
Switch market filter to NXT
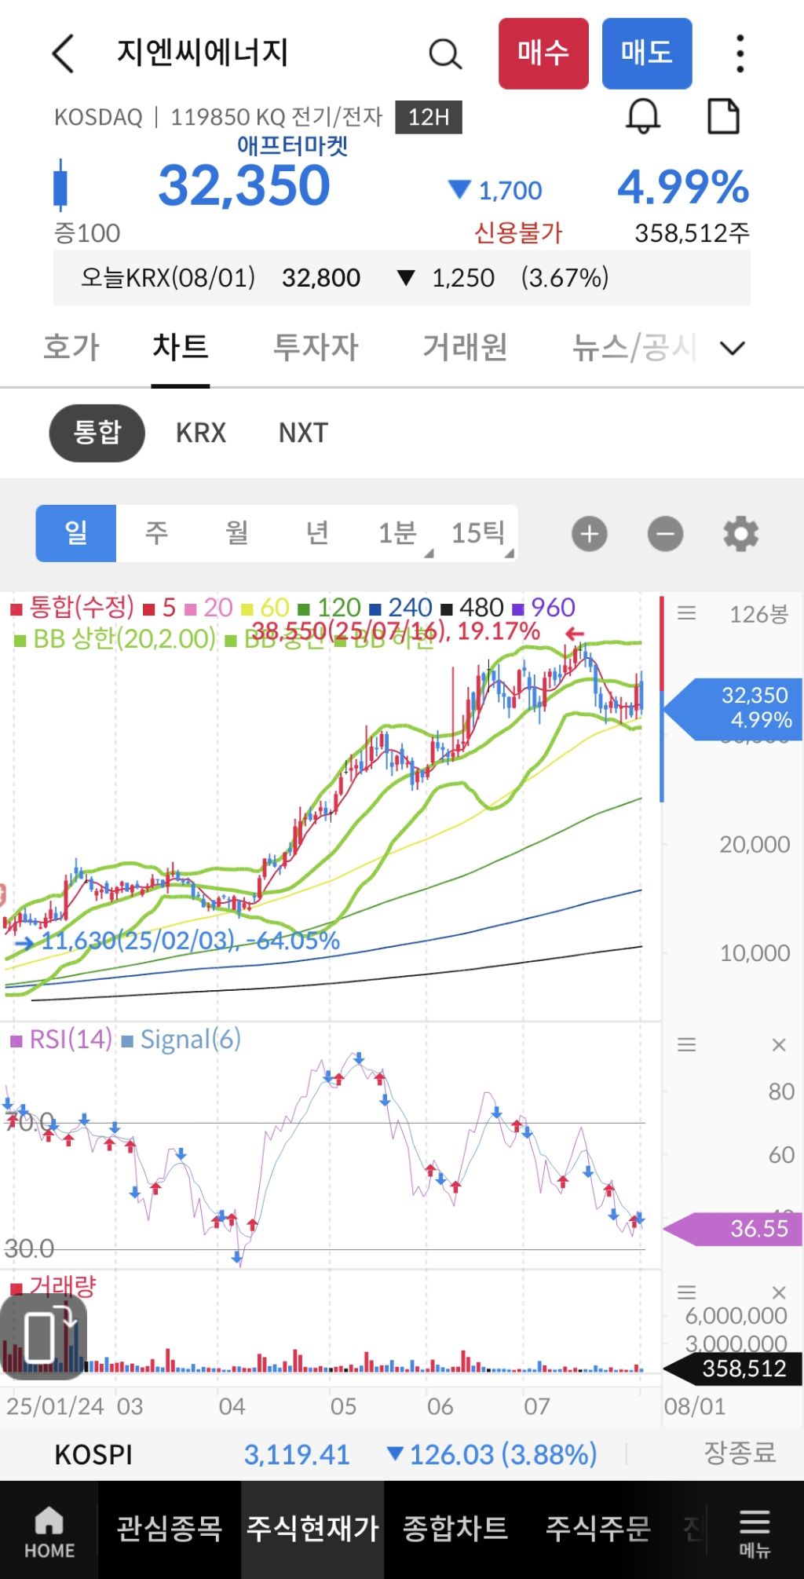point(303,433)
